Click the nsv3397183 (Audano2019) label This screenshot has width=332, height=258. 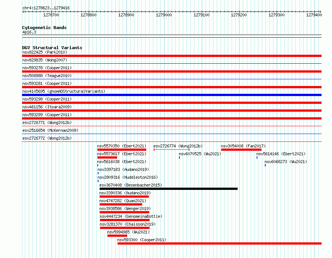[123, 169]
